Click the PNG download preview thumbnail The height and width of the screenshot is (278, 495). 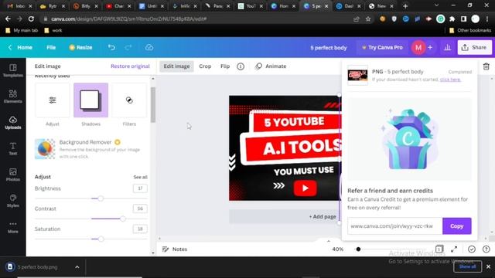(357, 76)
